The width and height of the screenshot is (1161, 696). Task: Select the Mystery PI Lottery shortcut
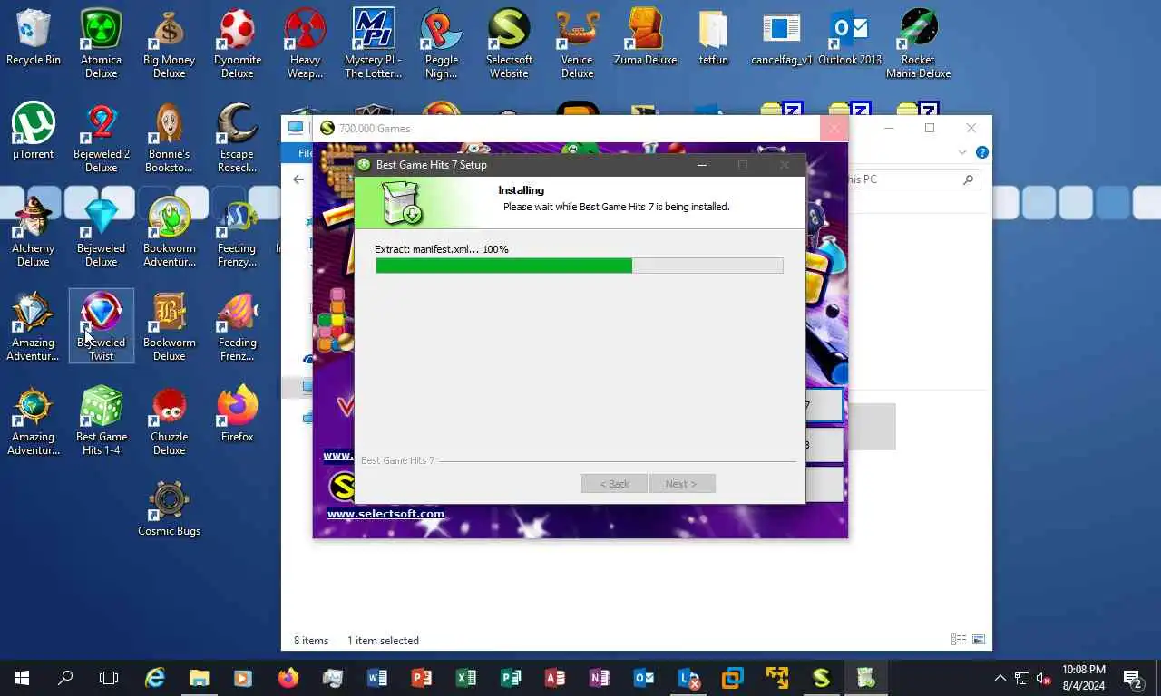(373, 43)
